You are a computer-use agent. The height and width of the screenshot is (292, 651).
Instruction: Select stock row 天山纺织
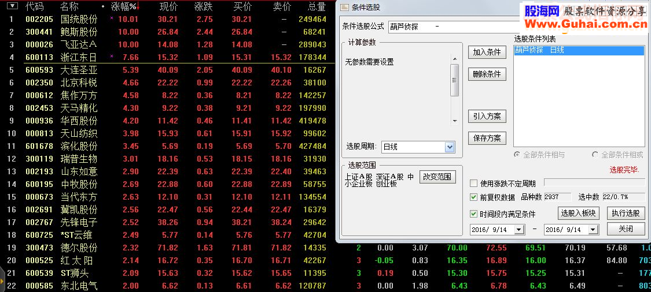[167, 133]
